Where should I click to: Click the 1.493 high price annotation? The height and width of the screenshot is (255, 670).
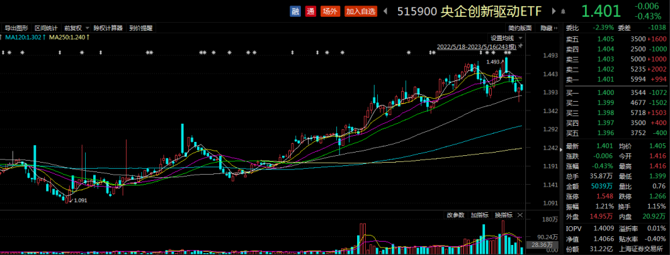pos(494,62)
